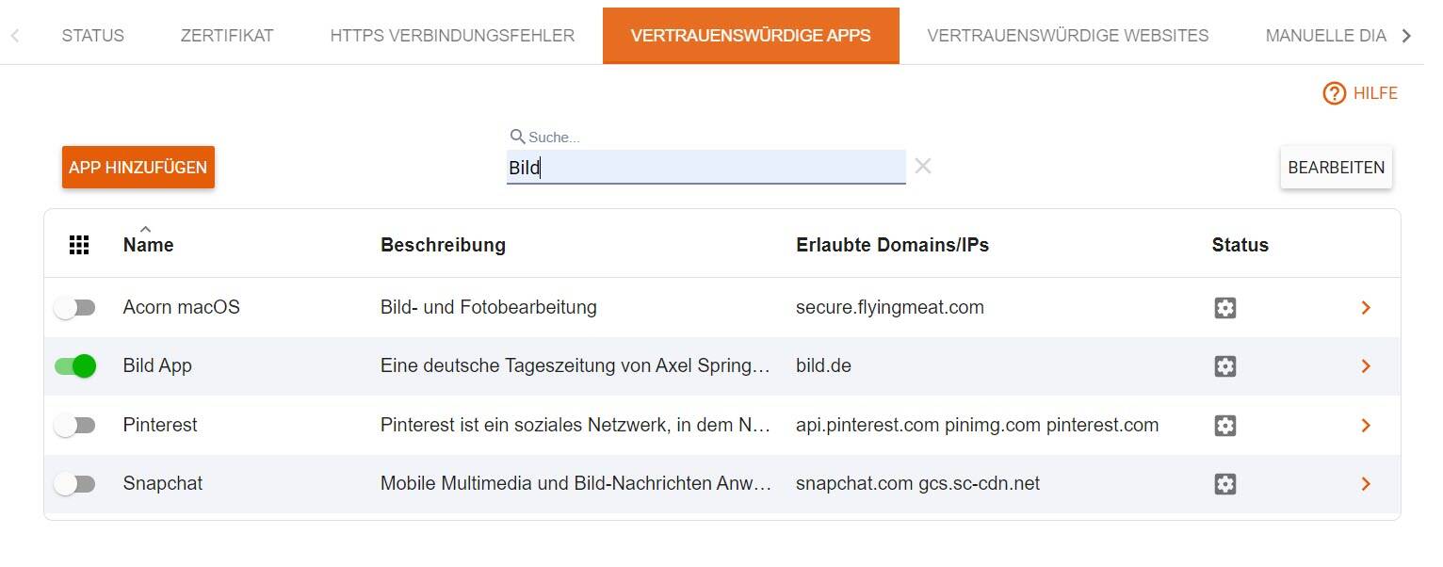Click the Pinterest domains cell
Image resolution: width=1443 pixels, height=567 pixels.
[978, 426]
